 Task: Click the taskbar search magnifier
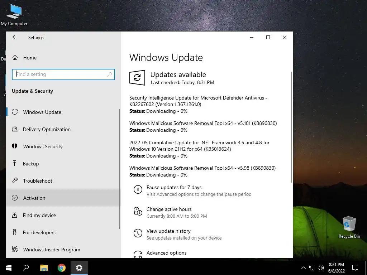[x=26, y=268]
